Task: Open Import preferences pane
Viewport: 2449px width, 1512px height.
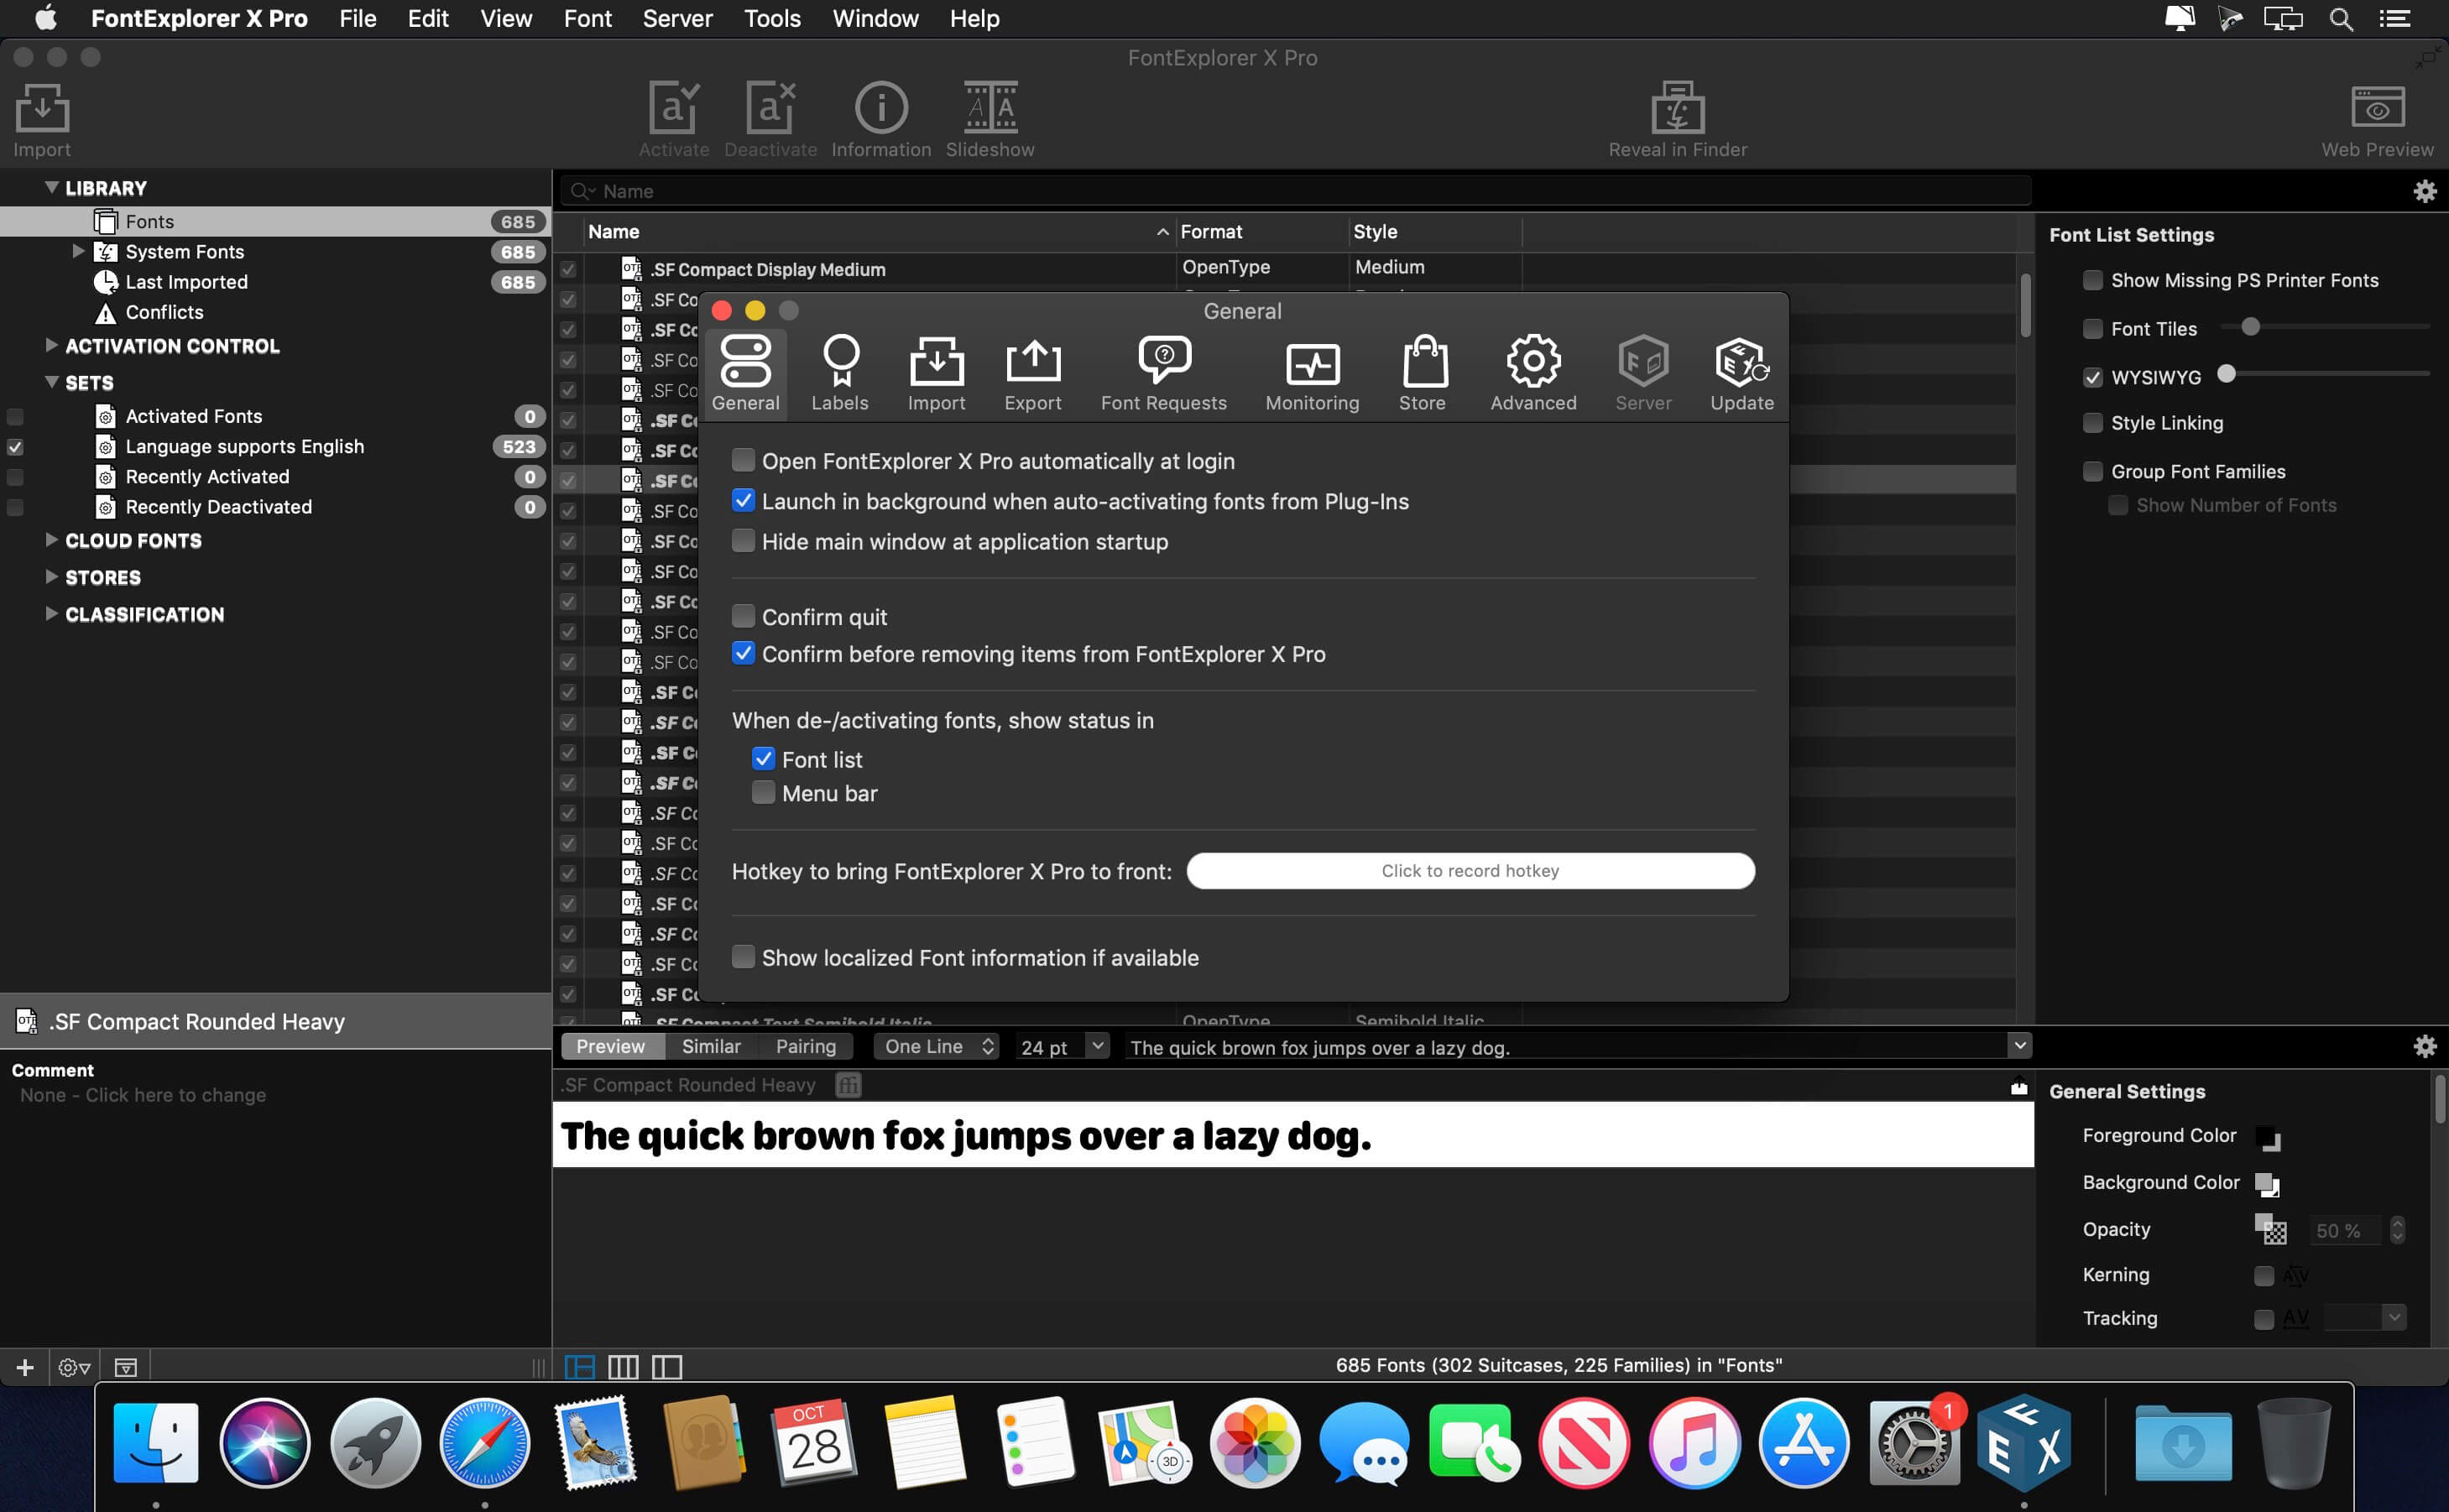Action: pyautogui.click(x=936, y=373)
